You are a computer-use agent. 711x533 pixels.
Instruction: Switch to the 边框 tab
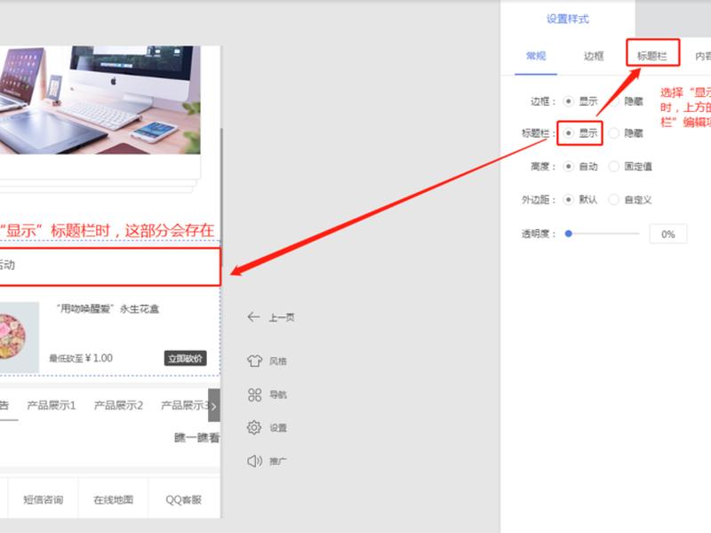tap(593, 56)
